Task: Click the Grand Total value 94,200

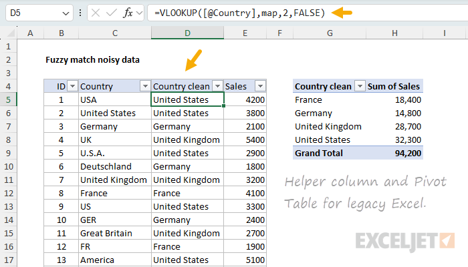Action: (408, 153)
